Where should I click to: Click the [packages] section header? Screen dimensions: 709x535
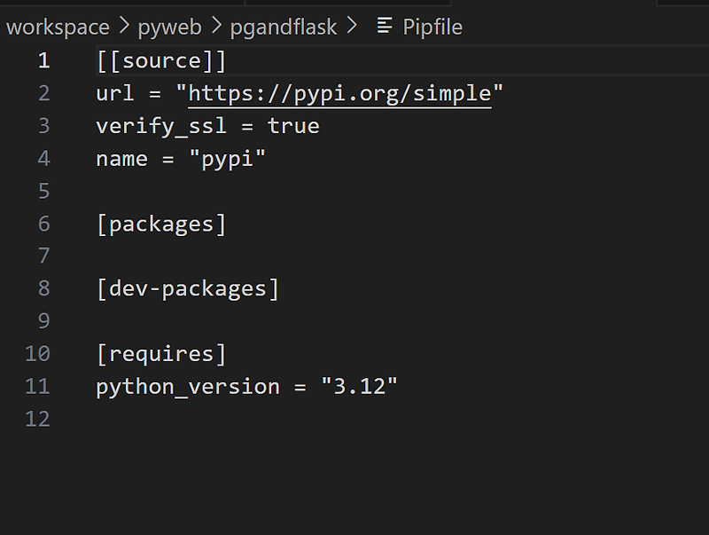point(160,223)
